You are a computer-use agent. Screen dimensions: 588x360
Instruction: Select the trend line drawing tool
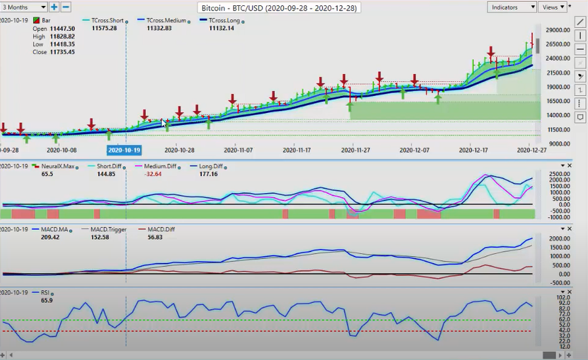click(x=580, y=22)
